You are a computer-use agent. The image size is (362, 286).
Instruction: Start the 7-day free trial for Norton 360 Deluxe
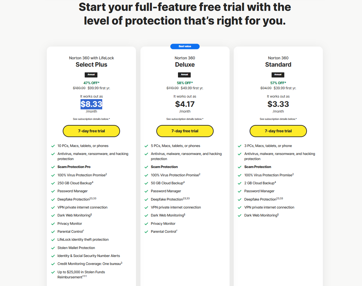tap(185, 131)
